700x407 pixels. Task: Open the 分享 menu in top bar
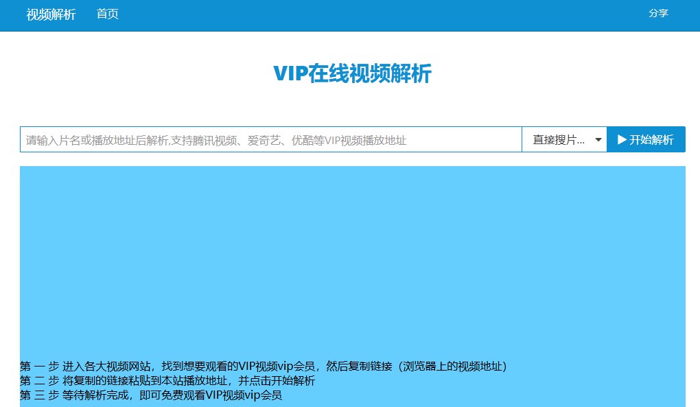657,13
